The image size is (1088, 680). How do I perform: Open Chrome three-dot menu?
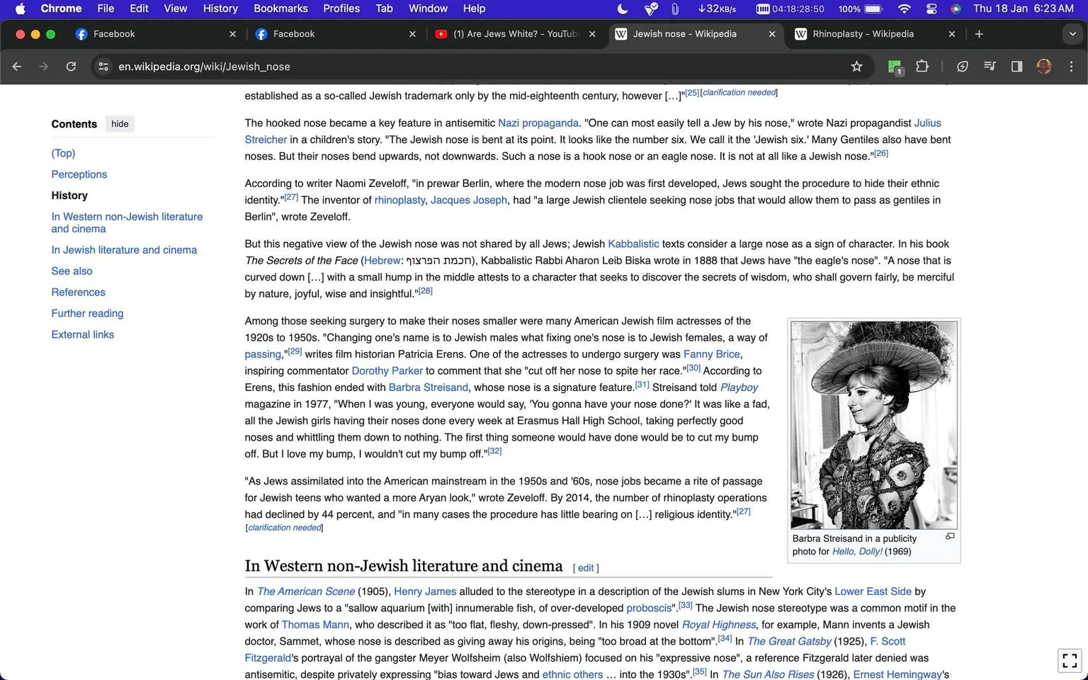coord(1071,67)
